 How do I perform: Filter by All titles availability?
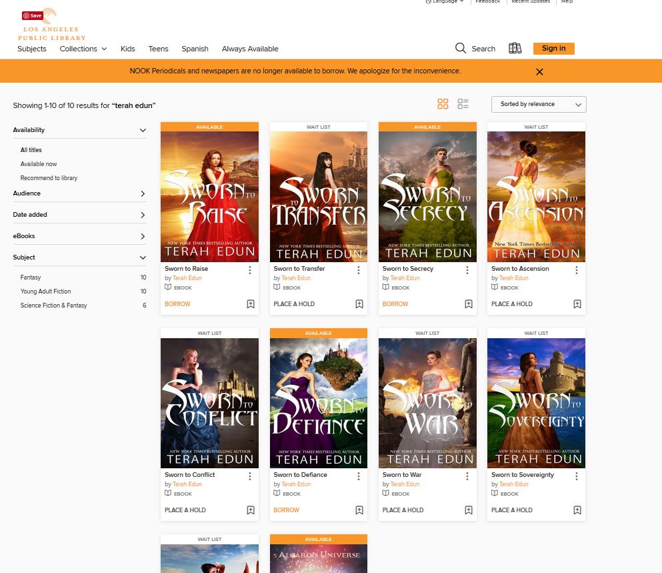click(x=31, y=150)
